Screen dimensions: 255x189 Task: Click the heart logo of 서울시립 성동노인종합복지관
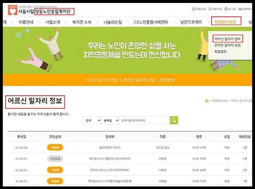tap(12, 10)
